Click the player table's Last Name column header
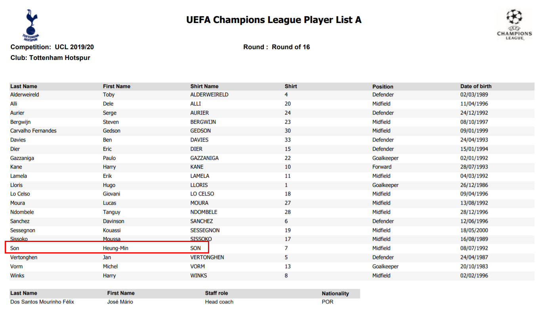Image resolution: width=538 pixels, height=311 pixels. pyautogui.click(x=24, y=86)
